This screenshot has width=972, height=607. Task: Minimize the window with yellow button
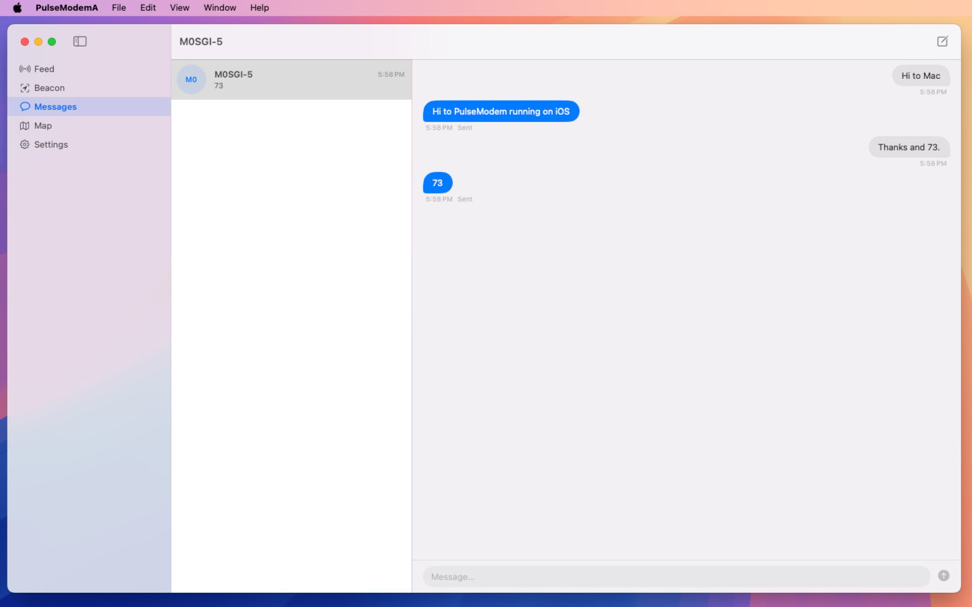[38, 42]
